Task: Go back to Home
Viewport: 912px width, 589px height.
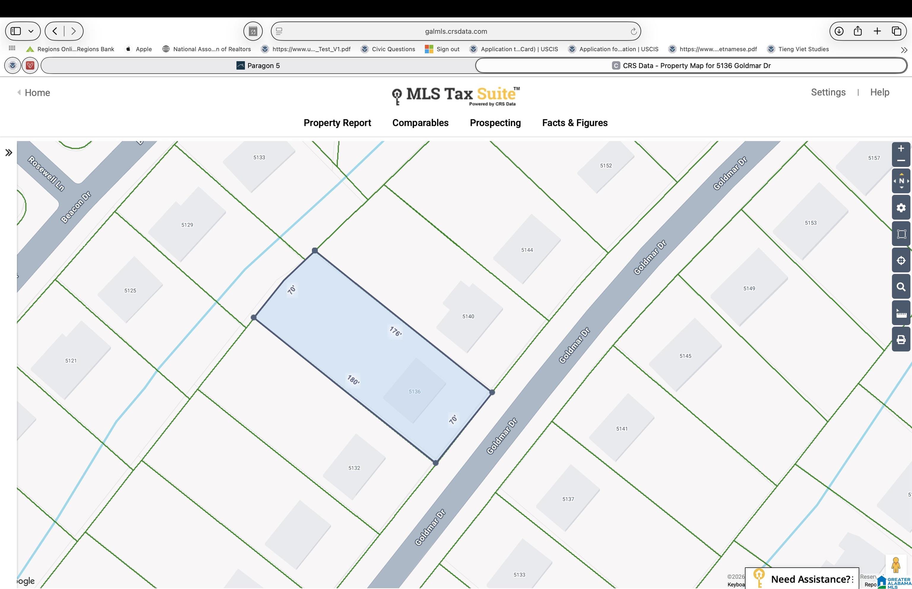Action: [34, 93]
